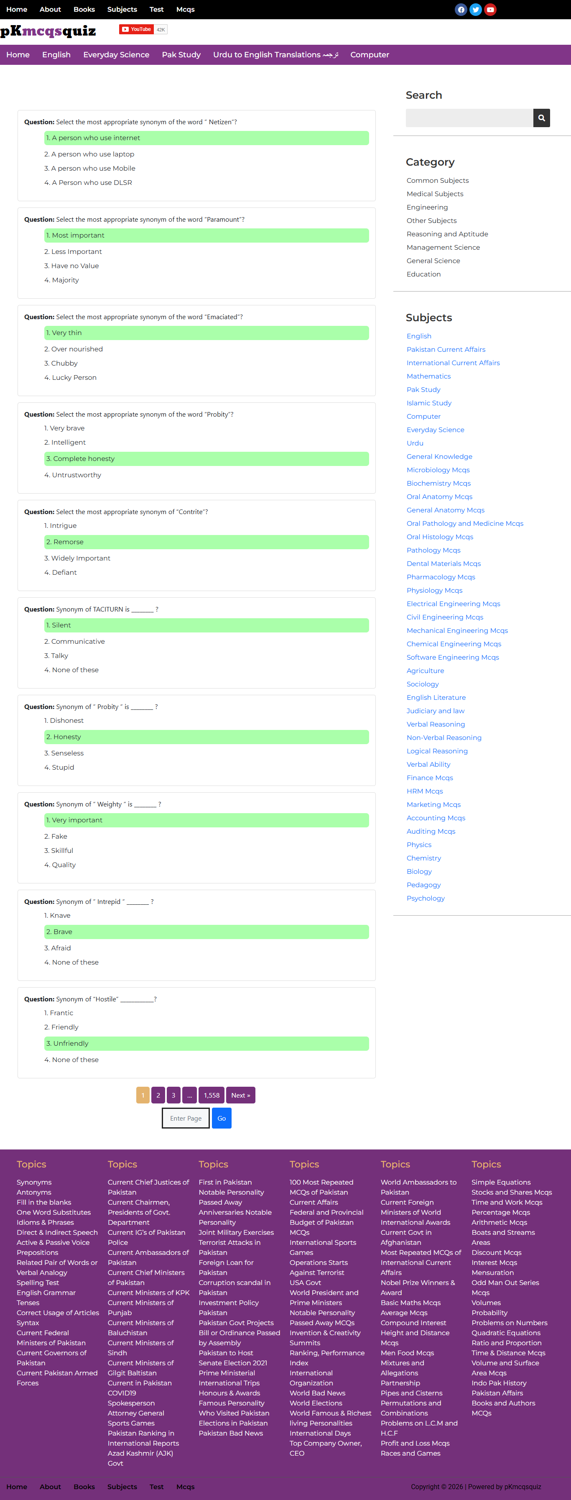The height and width of the screenshot is (1500, 571).
Task: Open the Pak Study menu item
Action: click(x=181, y=55)
